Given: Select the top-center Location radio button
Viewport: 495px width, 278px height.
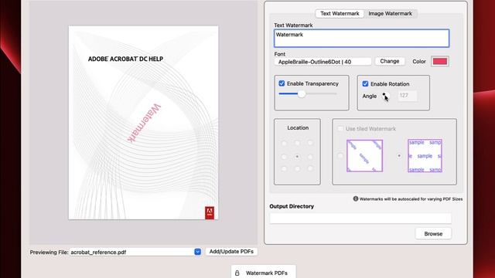Looking at the screenshot, I should [297, 144].
